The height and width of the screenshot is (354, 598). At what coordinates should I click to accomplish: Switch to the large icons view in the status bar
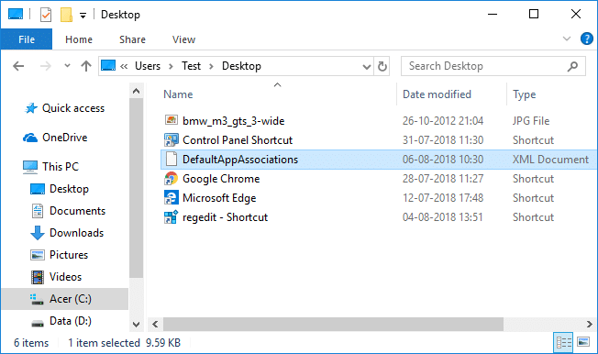point(583,342)
